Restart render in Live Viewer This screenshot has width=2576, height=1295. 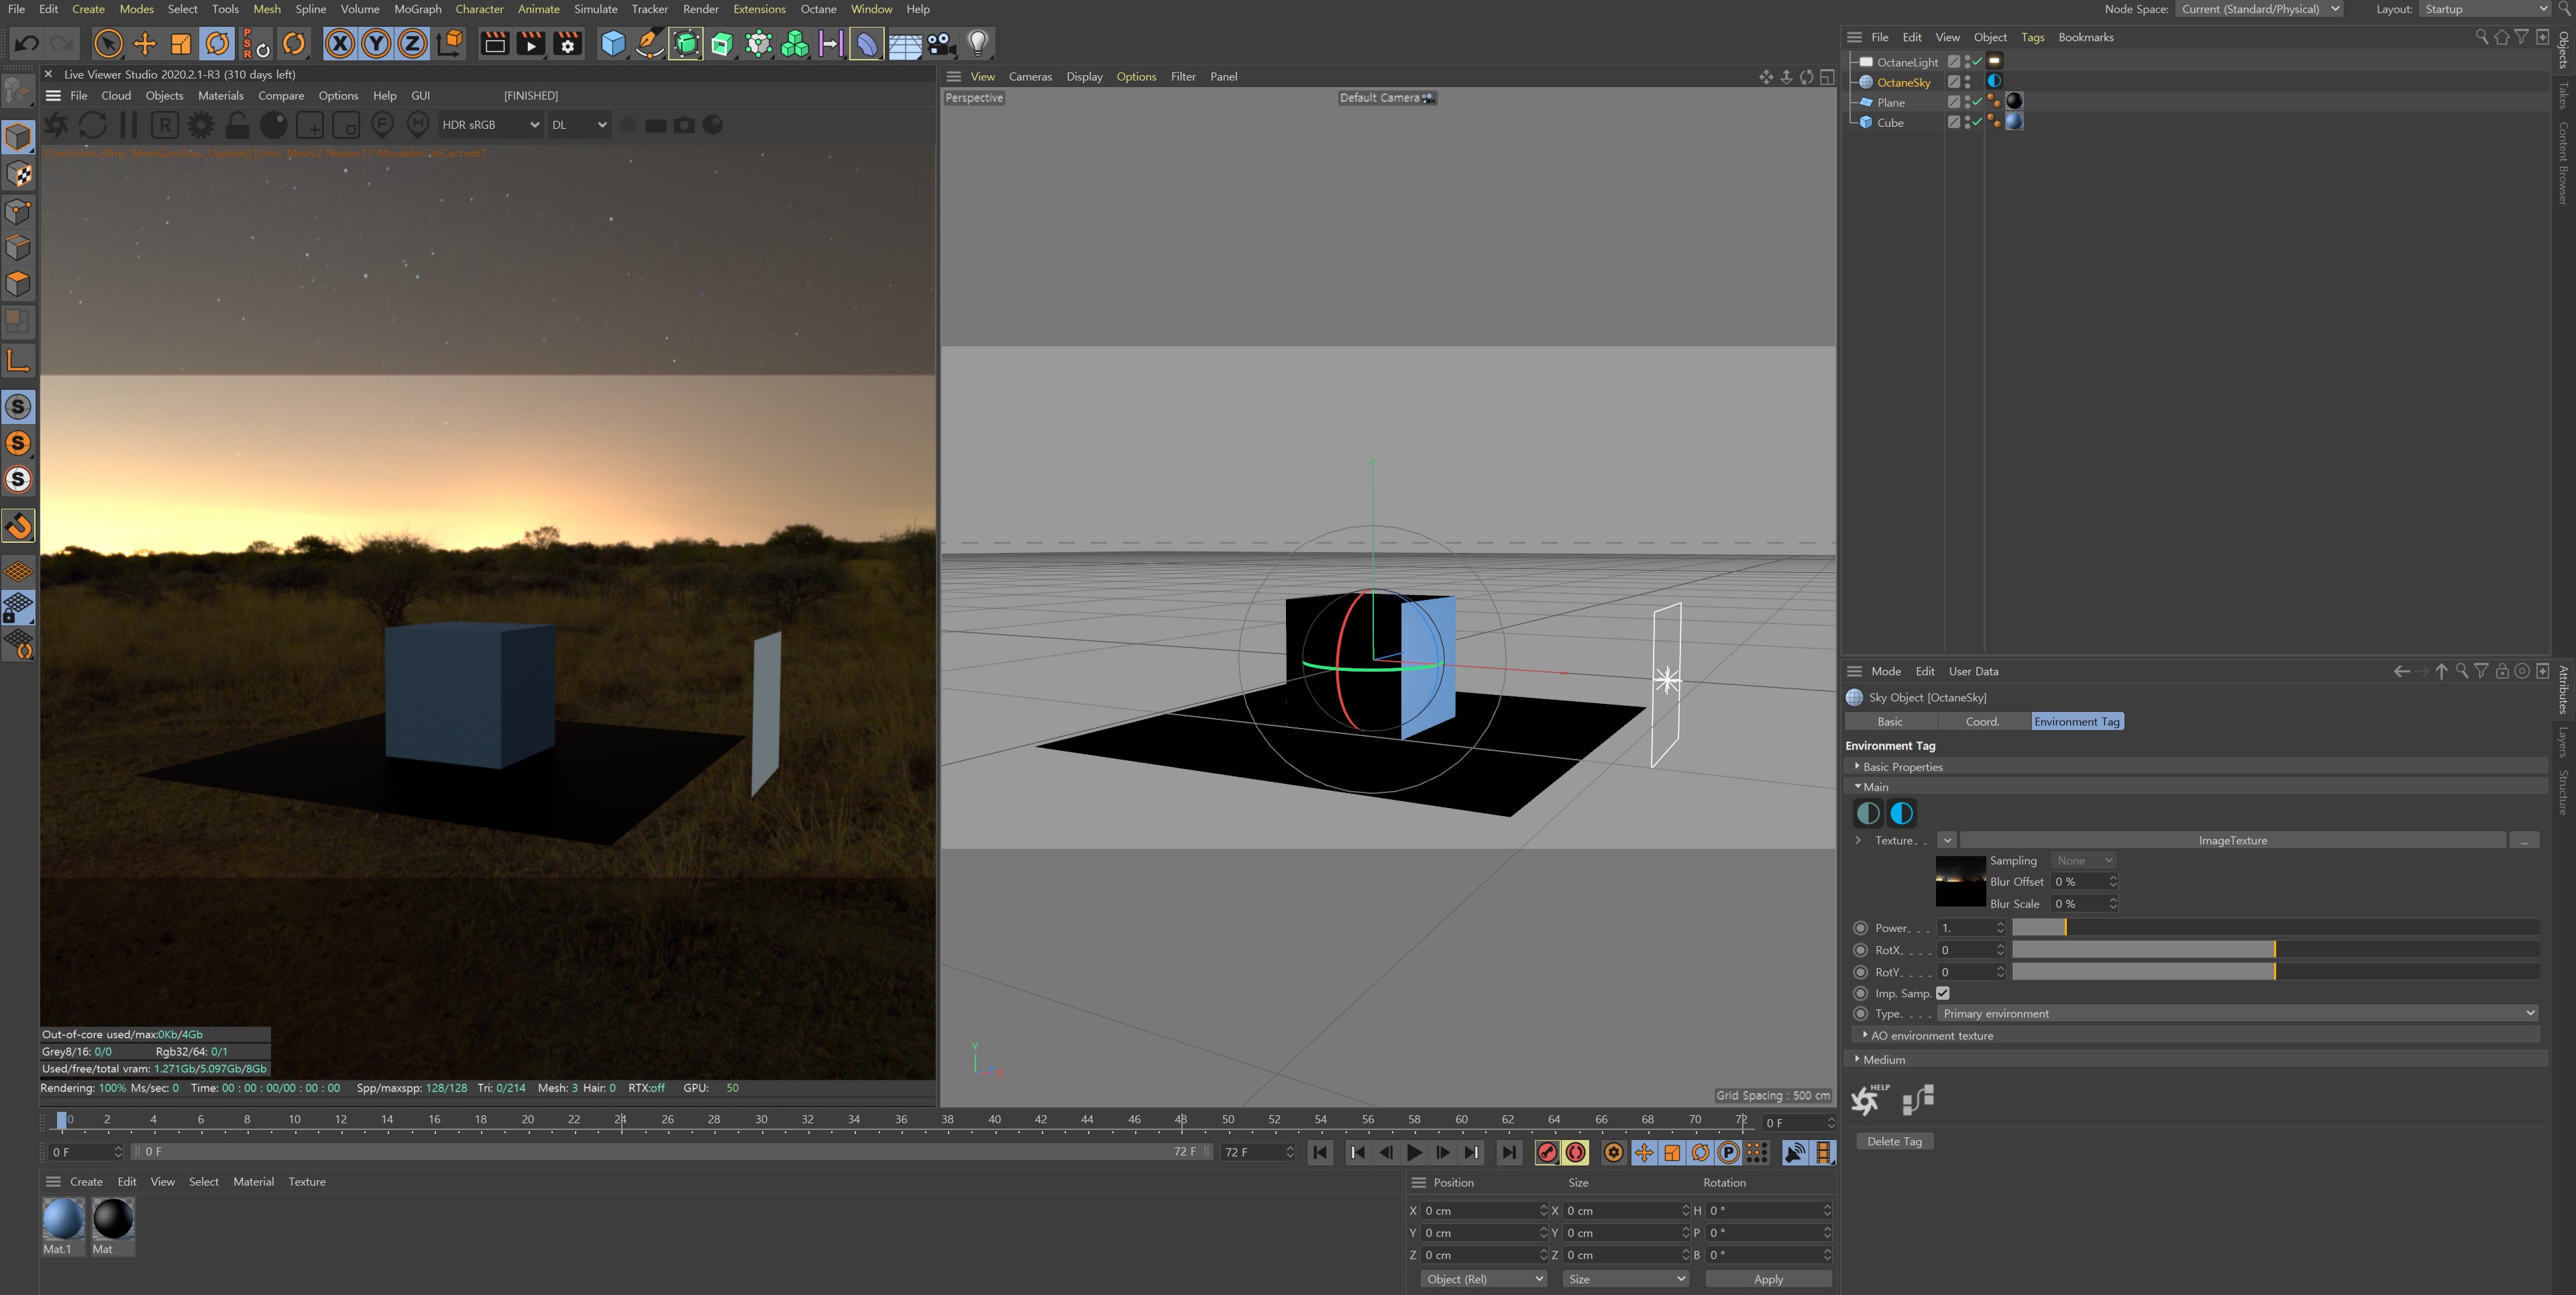click(93, 125)
